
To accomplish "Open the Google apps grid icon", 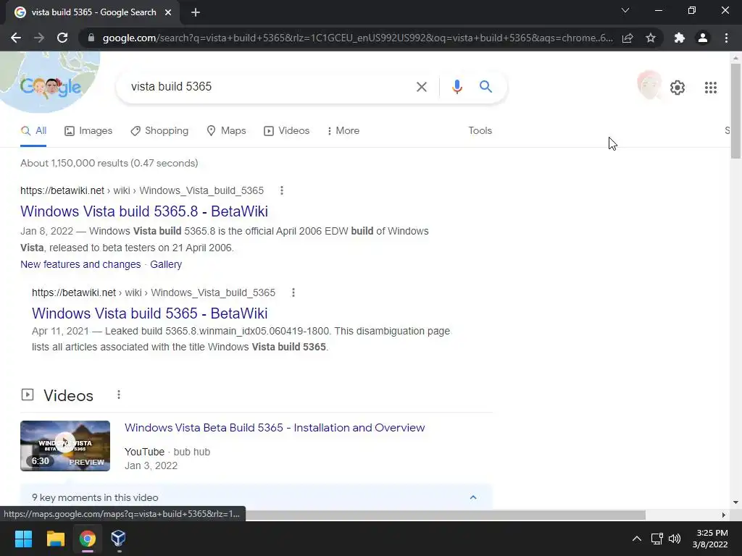I will coord(710,88).
